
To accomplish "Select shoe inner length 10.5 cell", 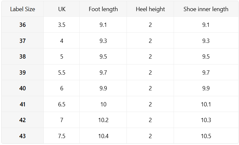I will [206, 136].
